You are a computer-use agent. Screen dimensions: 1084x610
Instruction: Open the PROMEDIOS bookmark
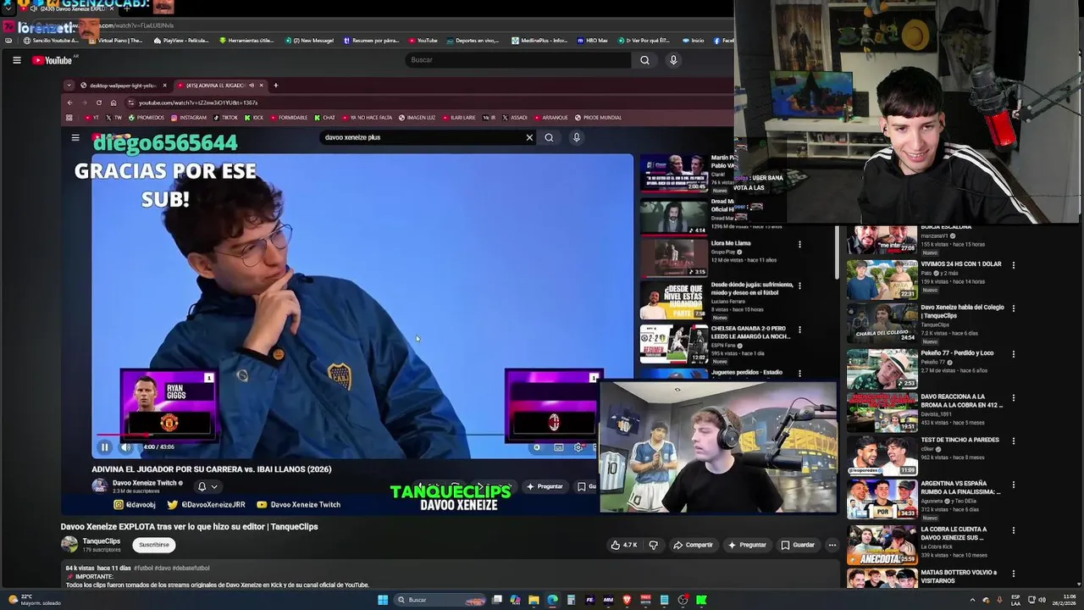point(147,118)
